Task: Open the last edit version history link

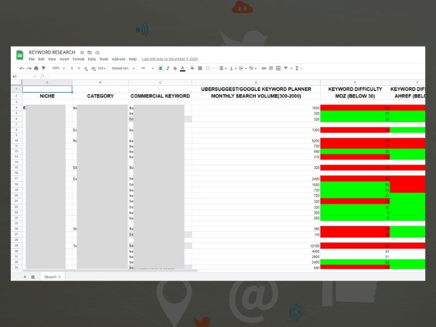Action: click(x=168, y=59)
